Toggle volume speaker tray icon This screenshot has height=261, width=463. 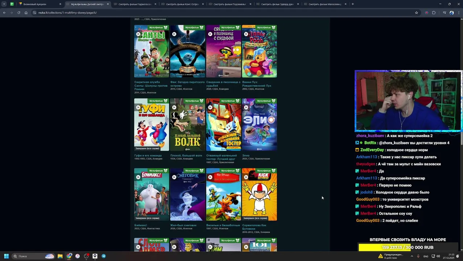[x=438, y=256]
